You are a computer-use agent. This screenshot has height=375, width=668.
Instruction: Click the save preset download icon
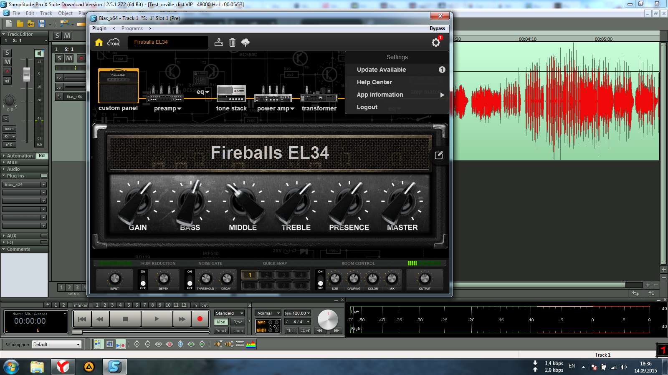coord(218,42)
